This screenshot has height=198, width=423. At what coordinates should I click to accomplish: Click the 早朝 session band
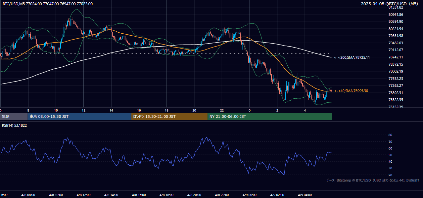tap(14, 116)
